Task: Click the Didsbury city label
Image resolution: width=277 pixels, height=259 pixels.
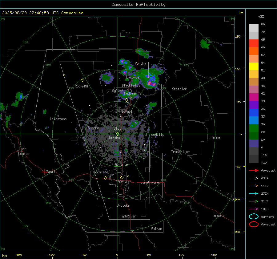Action: tap(116, 138)
